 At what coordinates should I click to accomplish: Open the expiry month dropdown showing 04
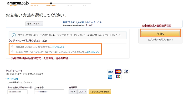tap(73, 92)
